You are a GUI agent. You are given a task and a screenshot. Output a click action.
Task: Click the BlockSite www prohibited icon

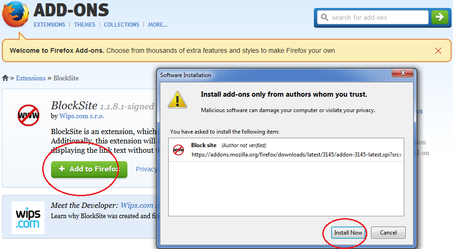28,115
